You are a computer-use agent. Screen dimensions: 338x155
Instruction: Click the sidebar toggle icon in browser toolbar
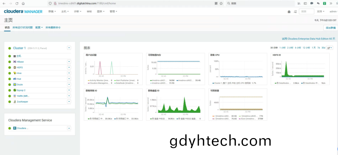click(x=305, y=3)
